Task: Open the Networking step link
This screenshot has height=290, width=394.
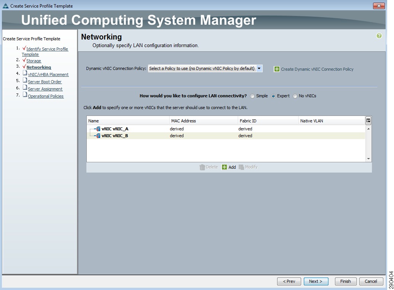Action: point(39,67)
